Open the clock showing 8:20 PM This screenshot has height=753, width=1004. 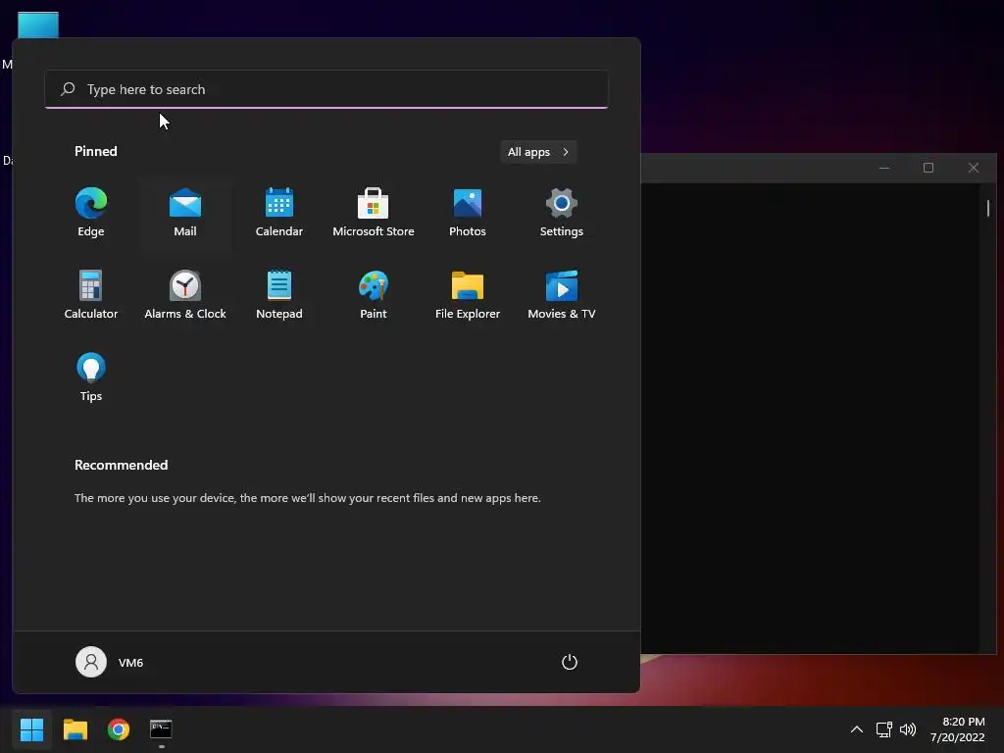(x=958, y=729)
